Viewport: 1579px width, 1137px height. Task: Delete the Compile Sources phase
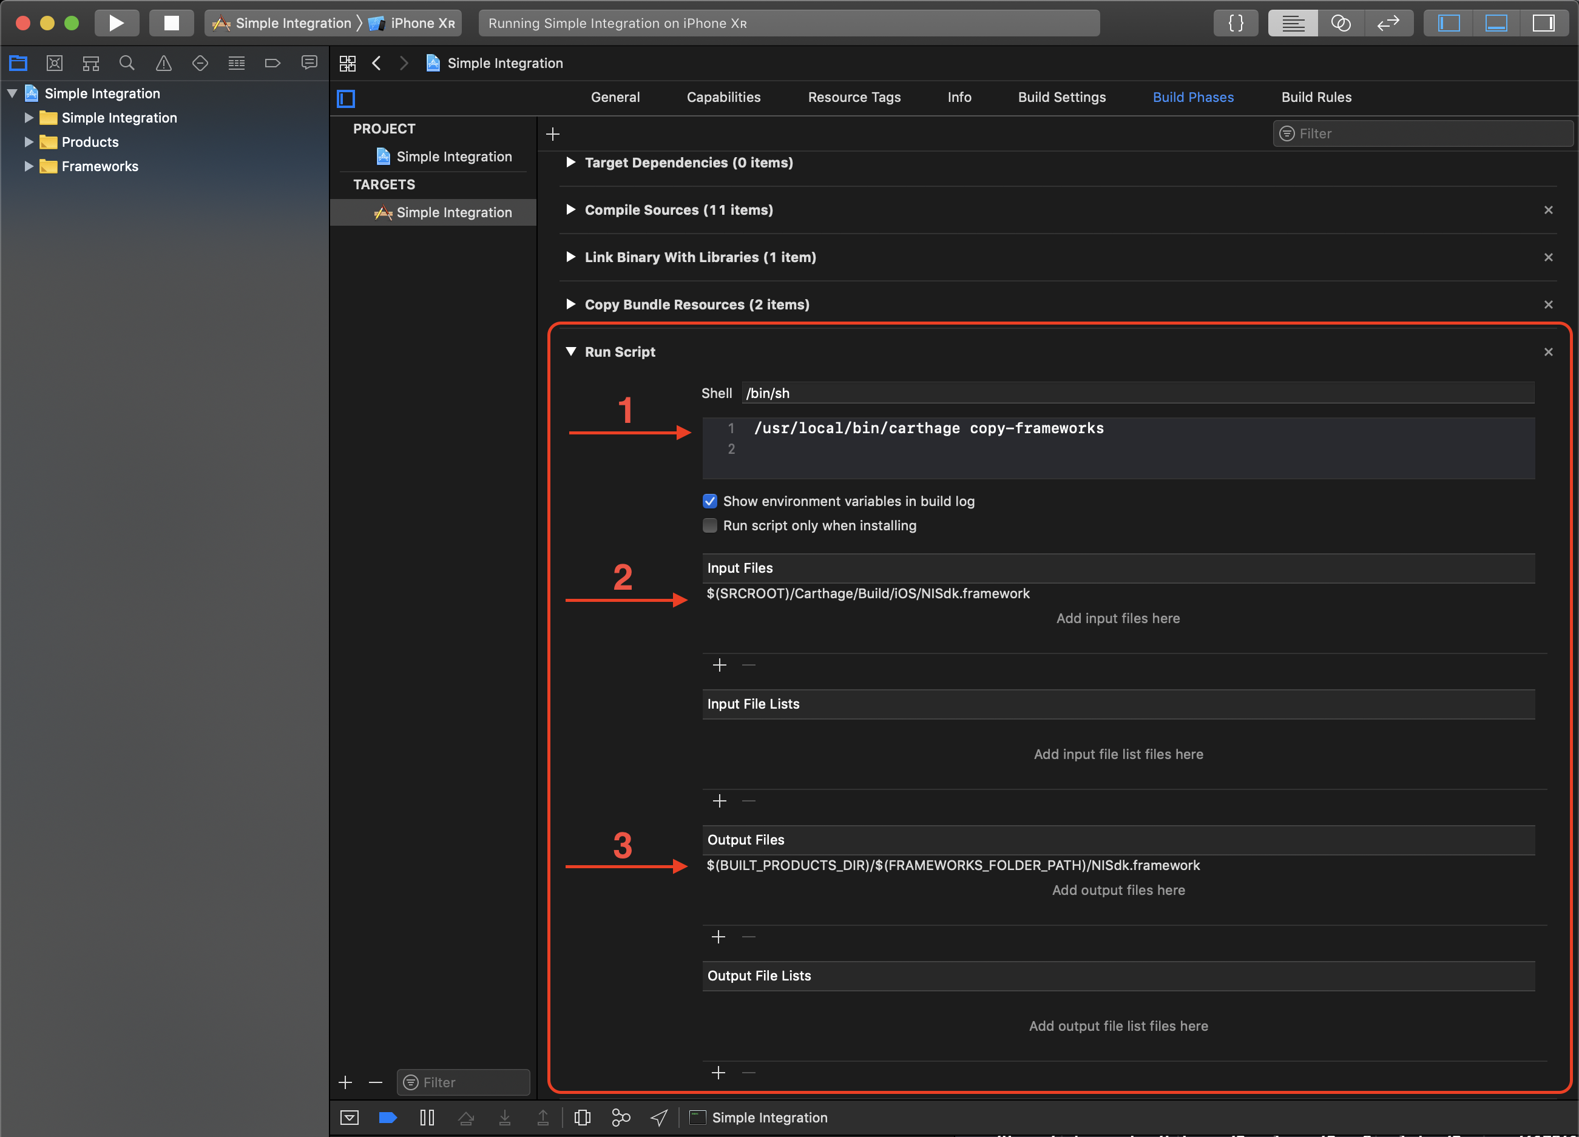(x=1549, y=209)
